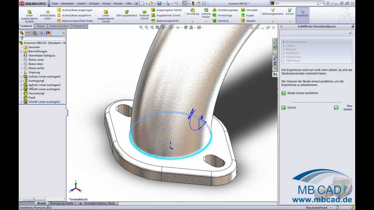The height and width of the screenshot is (210, 374).
Task: Click Wandung shell command
Action: coord(221,21)
